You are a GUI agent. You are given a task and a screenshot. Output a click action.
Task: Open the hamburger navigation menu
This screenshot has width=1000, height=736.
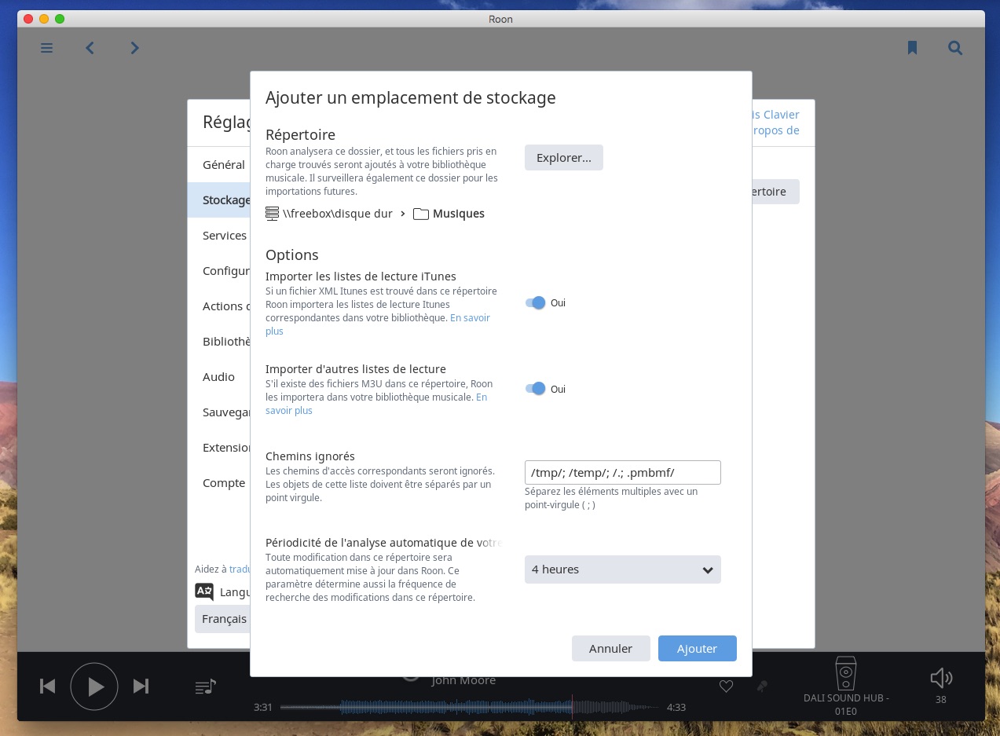click(x=47, y=48)
